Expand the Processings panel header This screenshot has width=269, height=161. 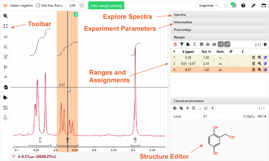(219, 30)
